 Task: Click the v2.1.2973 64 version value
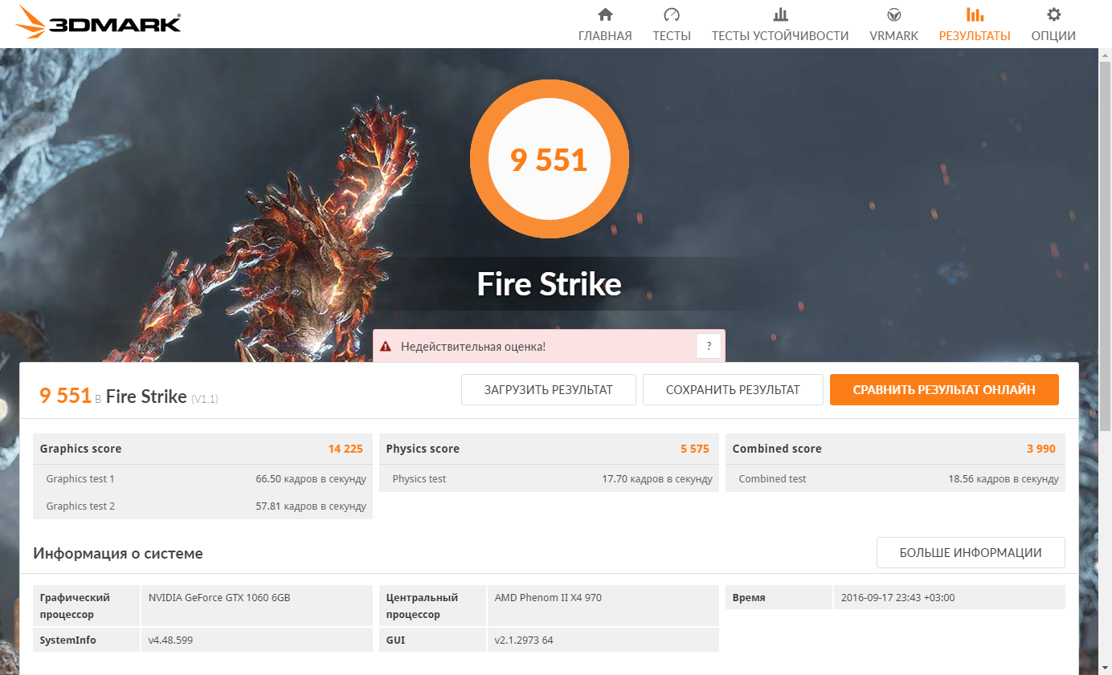pos(524,640)
